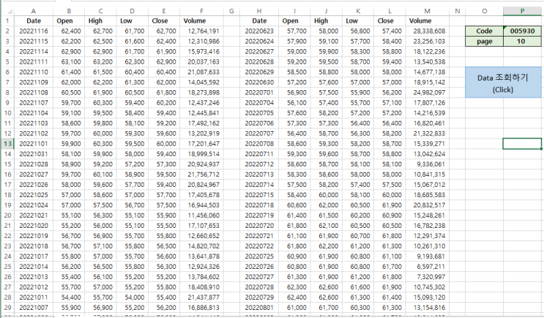This screenshot has height=318, width=544.
Task: Select volume cell 24,982,097
Action: click(427, 92)
